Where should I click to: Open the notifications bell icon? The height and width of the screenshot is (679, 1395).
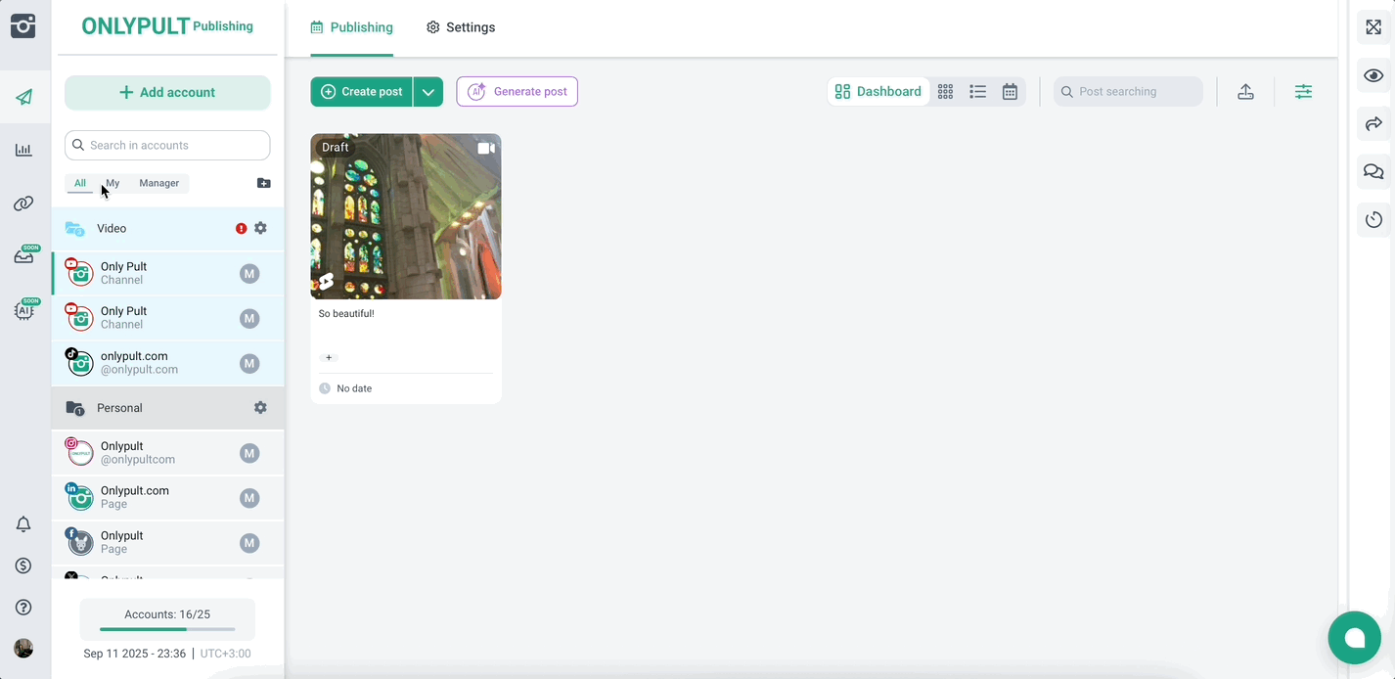(x=23, y=524)
